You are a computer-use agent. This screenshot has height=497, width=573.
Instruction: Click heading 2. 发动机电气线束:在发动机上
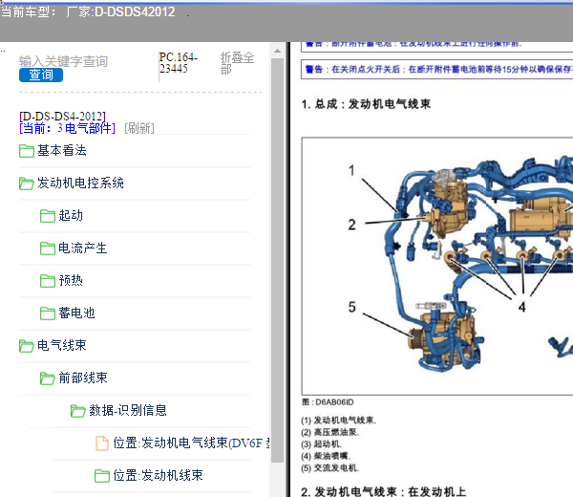tap(384, 491)
